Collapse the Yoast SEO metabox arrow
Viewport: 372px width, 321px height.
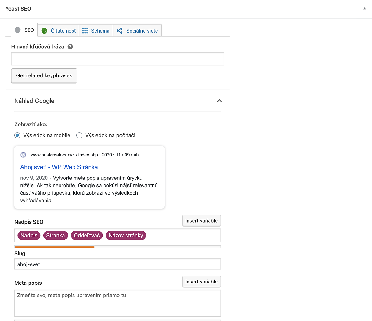coord(365,9)
